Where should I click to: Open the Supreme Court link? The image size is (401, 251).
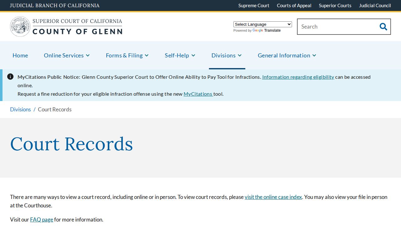tap(254, 5)
